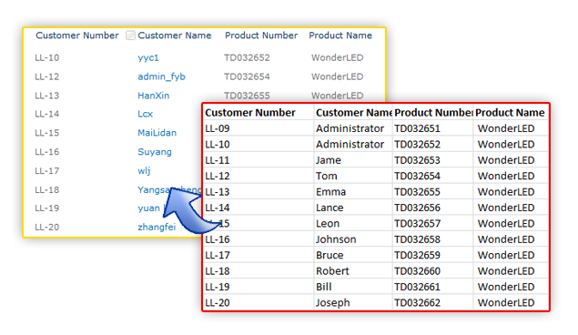This screenshot has height=335, width=578.
Task: Select the Leon name cell
Action: click(353, 224)
